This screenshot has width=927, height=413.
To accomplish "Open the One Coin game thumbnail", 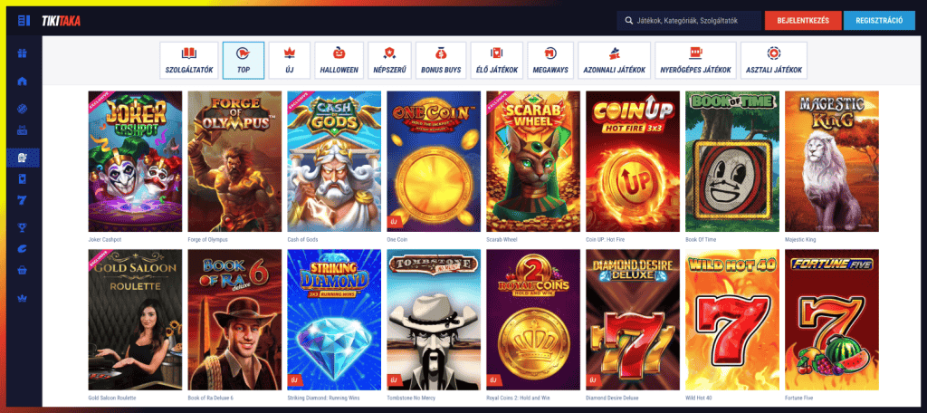I will point(434,161).
